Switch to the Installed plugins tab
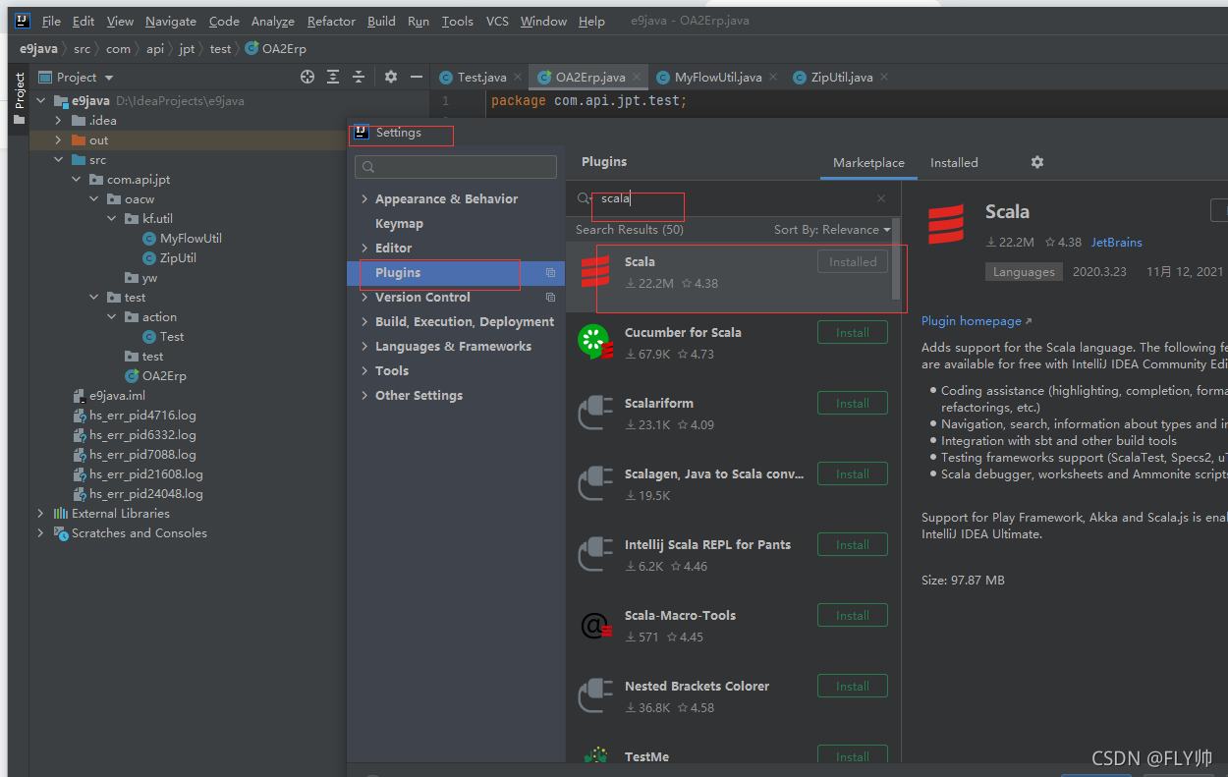1228x777 pixels. click(954, 163)
